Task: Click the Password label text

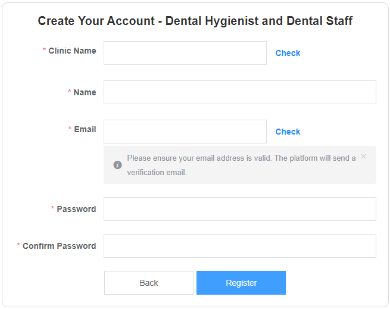Action: [76, 209]
